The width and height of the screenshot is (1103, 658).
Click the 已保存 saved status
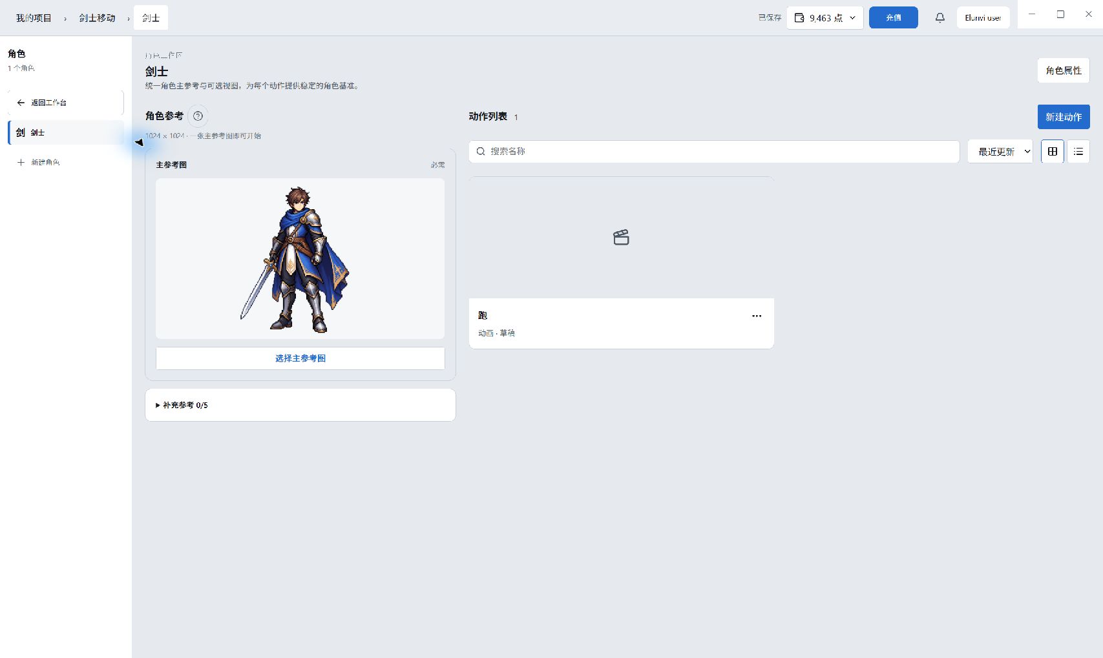point(770,18)
